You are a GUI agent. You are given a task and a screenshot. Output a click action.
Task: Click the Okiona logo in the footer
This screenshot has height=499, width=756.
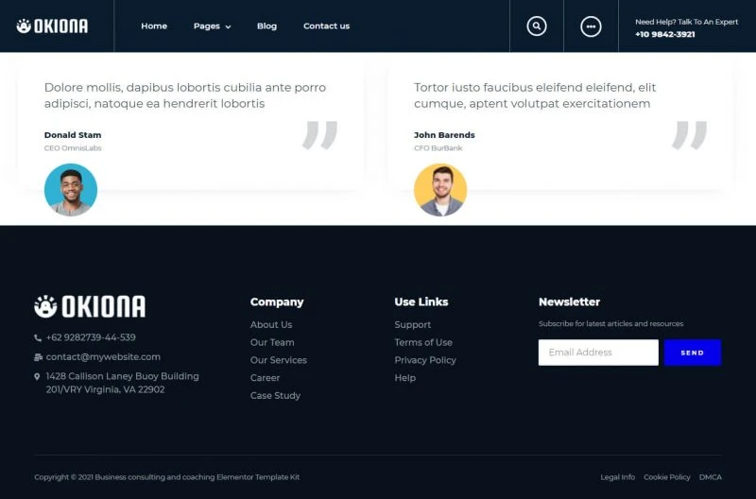90,306
